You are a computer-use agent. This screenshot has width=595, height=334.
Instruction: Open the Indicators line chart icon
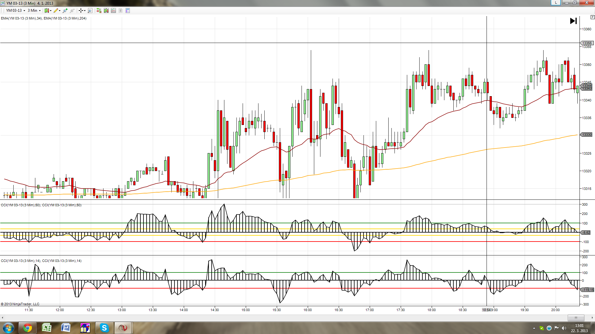113,11
